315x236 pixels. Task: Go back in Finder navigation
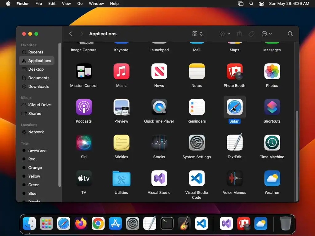(x=70, y=34)
